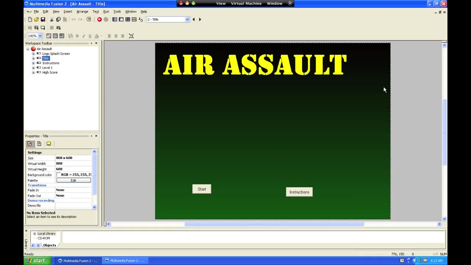The width and height of the screenshot is (471, 265).
Task: Open the Frame Editor icon
Action: coord(121,19)
